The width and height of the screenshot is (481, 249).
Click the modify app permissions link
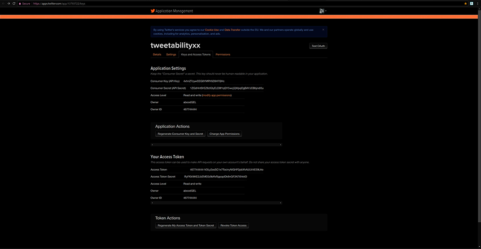(x=216, y=95)
